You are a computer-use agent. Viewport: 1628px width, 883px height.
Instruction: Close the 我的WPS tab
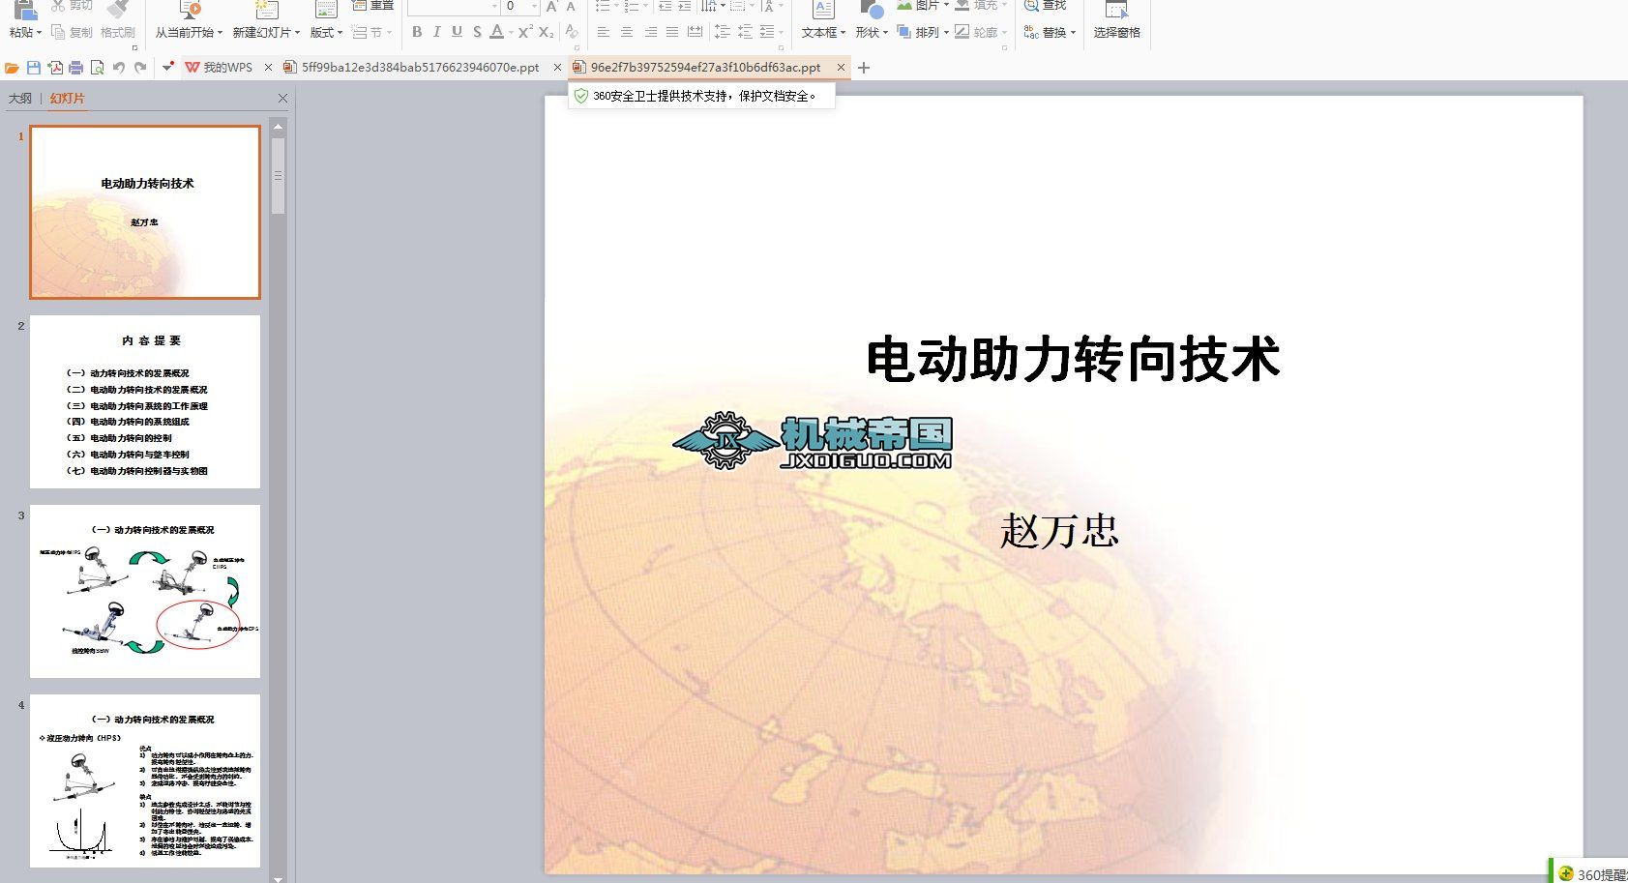pyautogui.click(x=269, y=68)
